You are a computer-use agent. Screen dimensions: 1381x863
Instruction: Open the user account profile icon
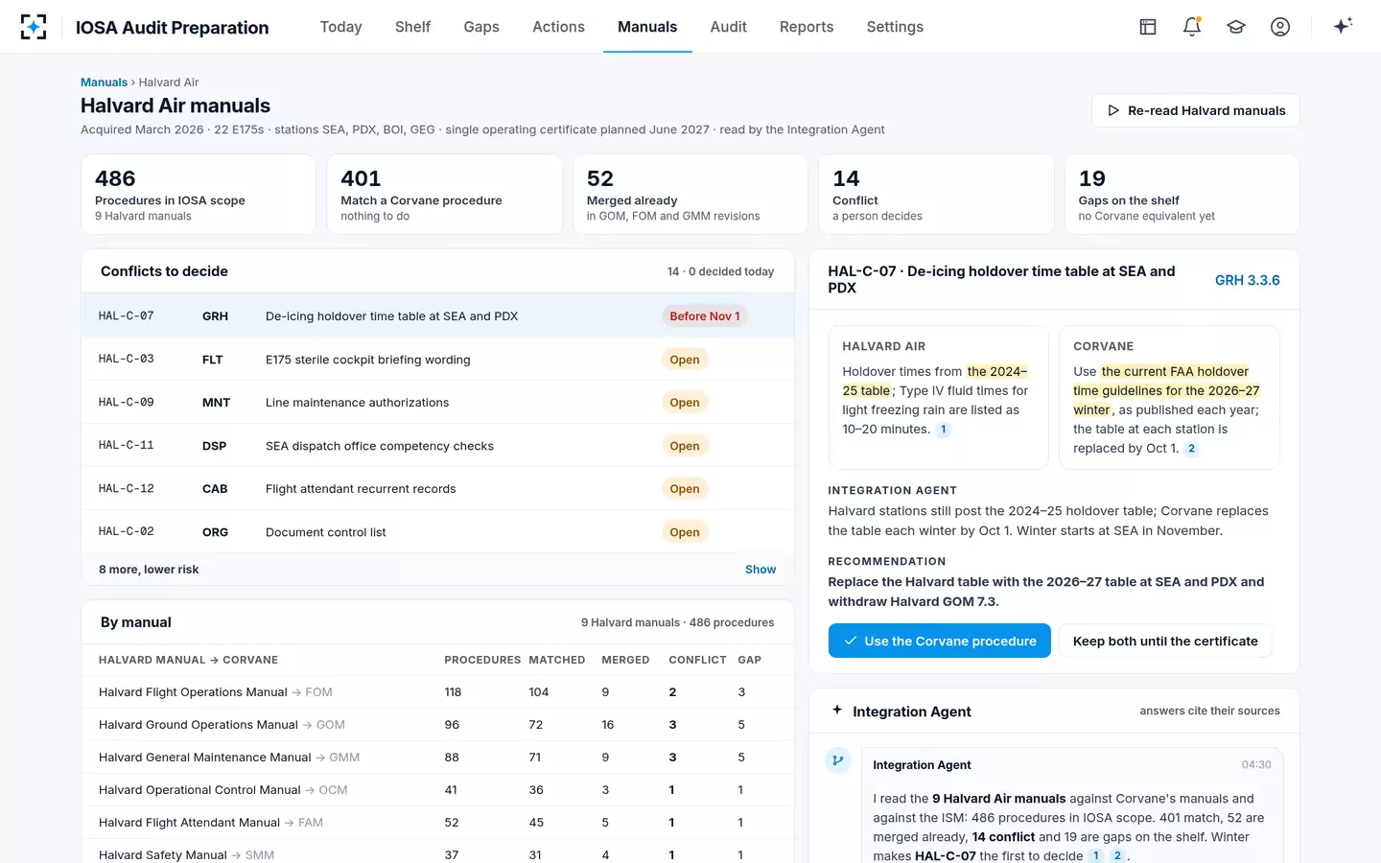coord(1280,27)
